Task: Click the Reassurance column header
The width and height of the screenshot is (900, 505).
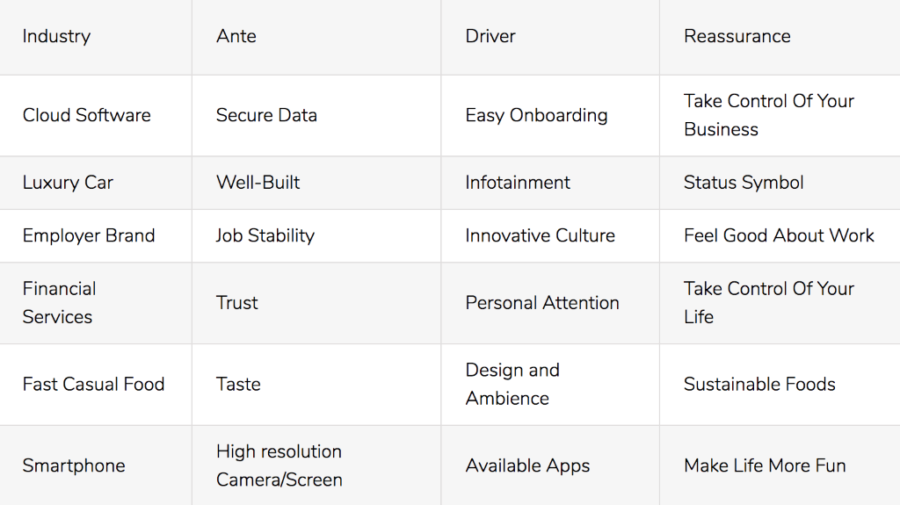Action: point(737,36)
